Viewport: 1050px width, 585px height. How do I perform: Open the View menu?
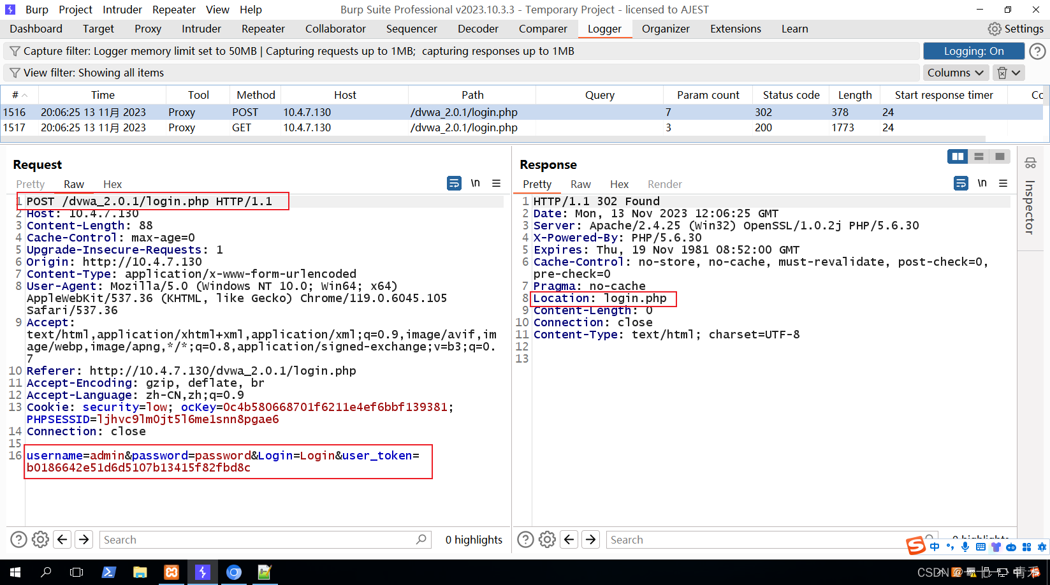pos(217,10)
